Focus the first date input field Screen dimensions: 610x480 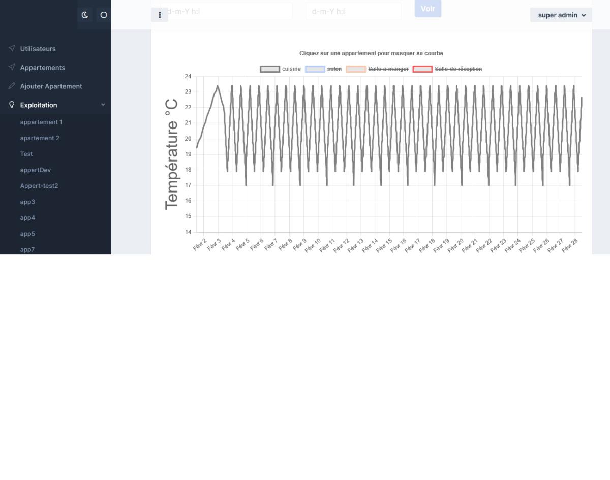(x=227, y=11)
